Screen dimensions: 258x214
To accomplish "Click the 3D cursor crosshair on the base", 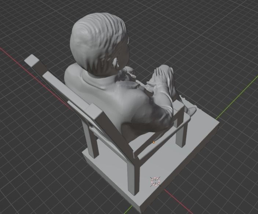I will [x=155, y=181].
